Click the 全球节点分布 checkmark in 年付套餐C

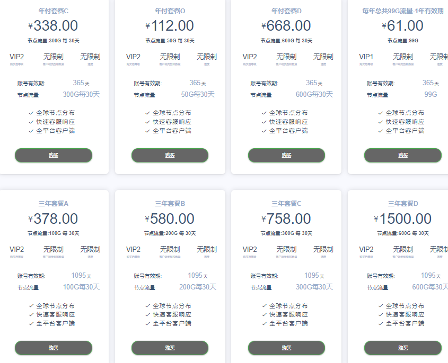[x=31, y=113]
